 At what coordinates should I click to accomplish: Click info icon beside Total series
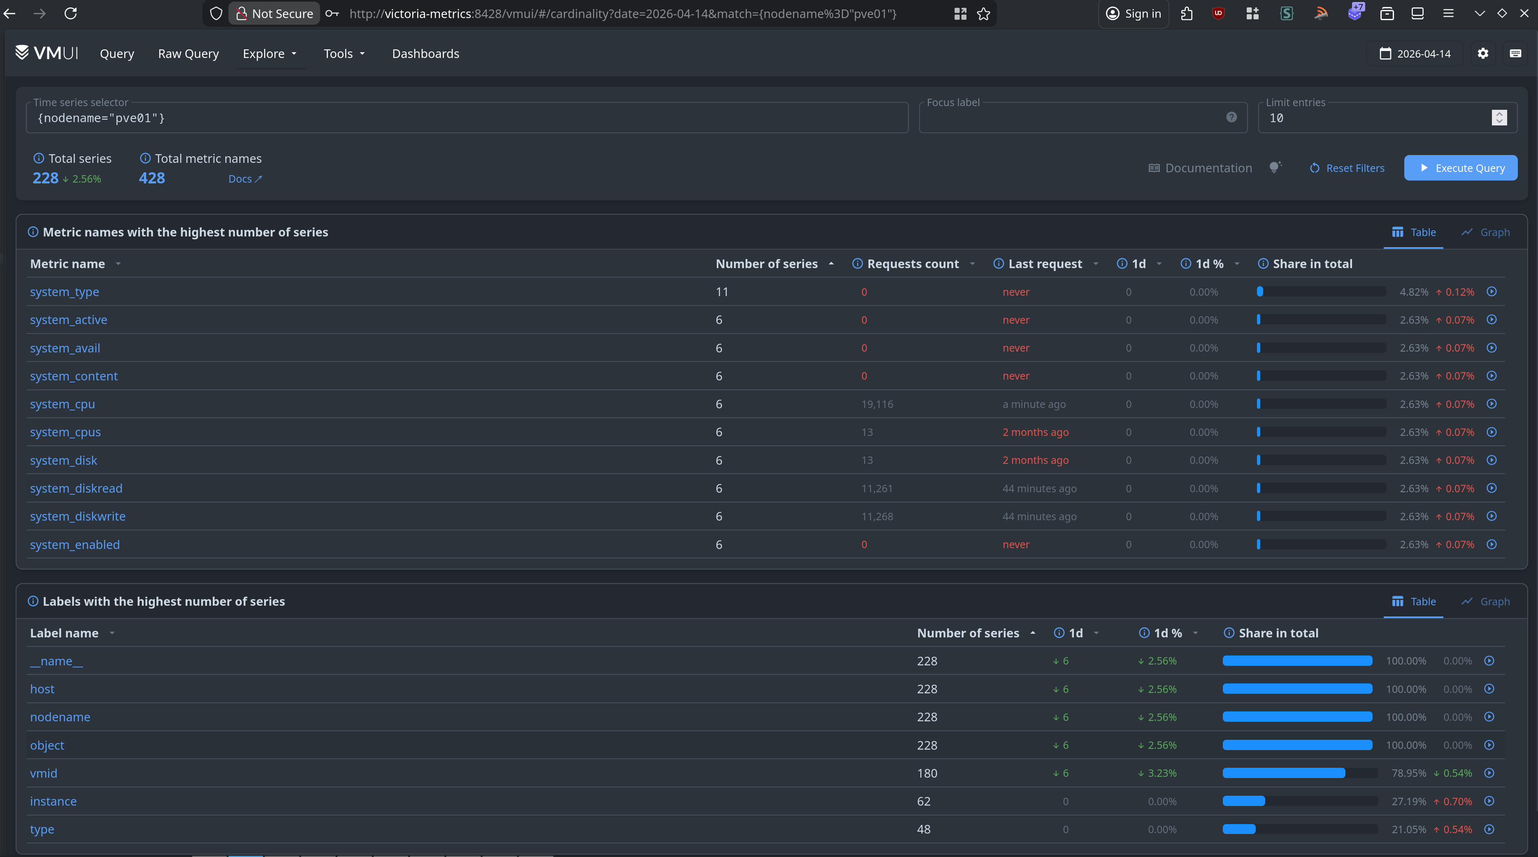pos(39,158)
